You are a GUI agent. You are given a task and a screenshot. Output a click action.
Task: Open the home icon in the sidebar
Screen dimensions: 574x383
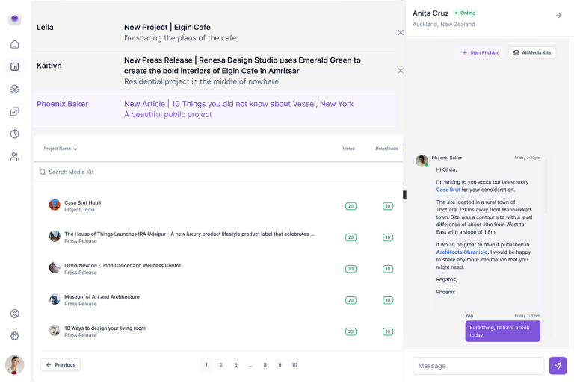(15, 44)
